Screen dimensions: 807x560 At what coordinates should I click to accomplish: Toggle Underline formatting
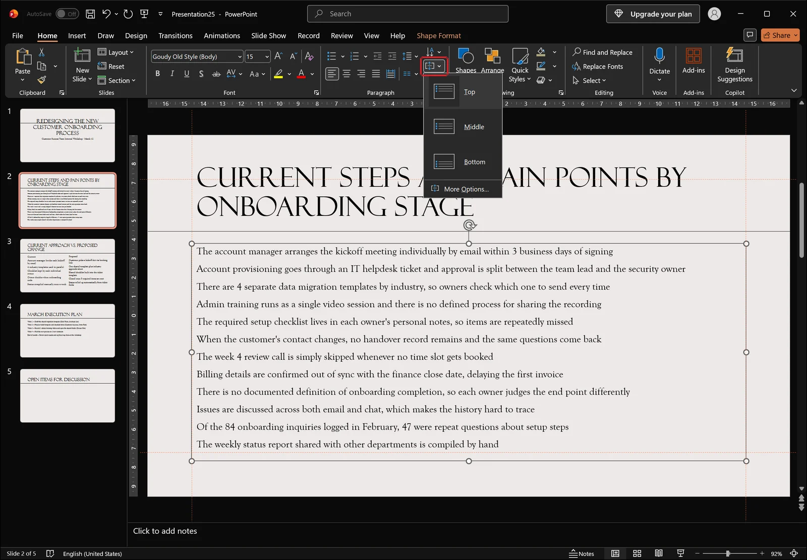tap(187, 74)
